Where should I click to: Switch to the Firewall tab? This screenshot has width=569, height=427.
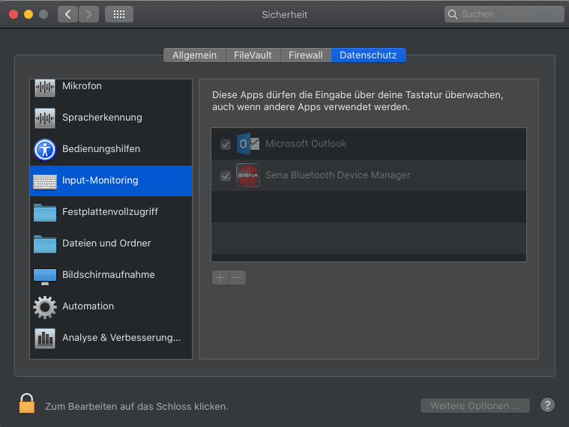305,55
